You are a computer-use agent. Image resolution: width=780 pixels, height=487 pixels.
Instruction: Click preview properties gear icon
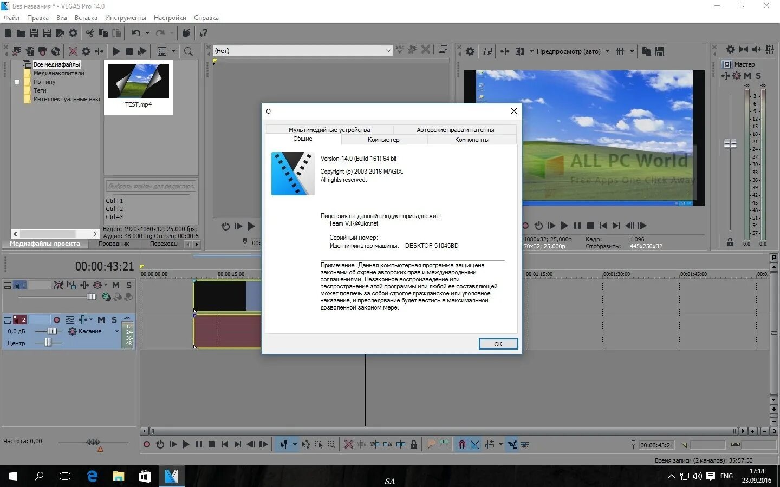pos(470,51)
